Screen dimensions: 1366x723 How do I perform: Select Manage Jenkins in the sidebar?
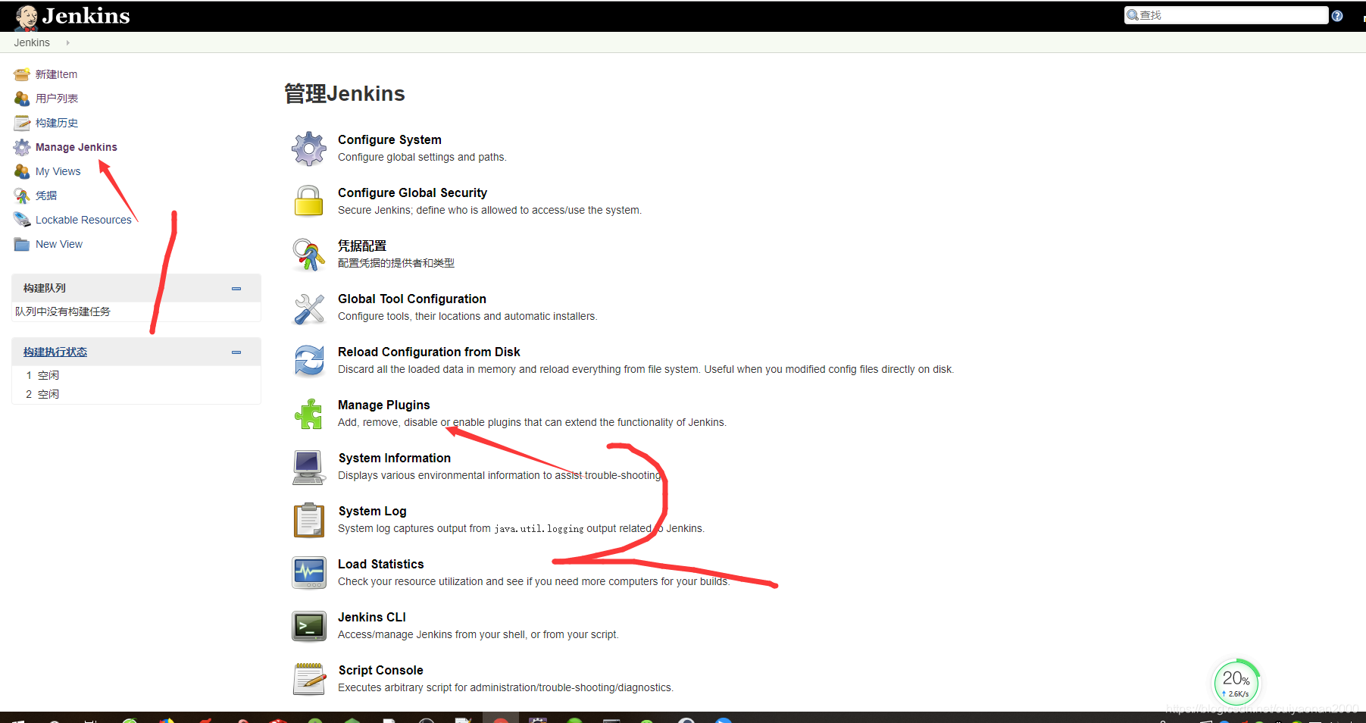pos(77,147)
